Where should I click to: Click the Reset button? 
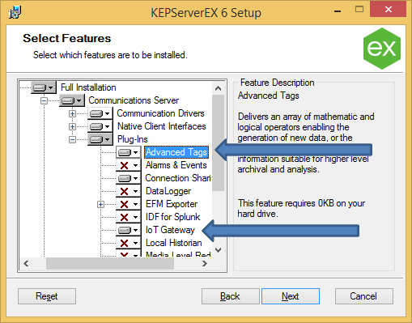(x=47, y=296)
